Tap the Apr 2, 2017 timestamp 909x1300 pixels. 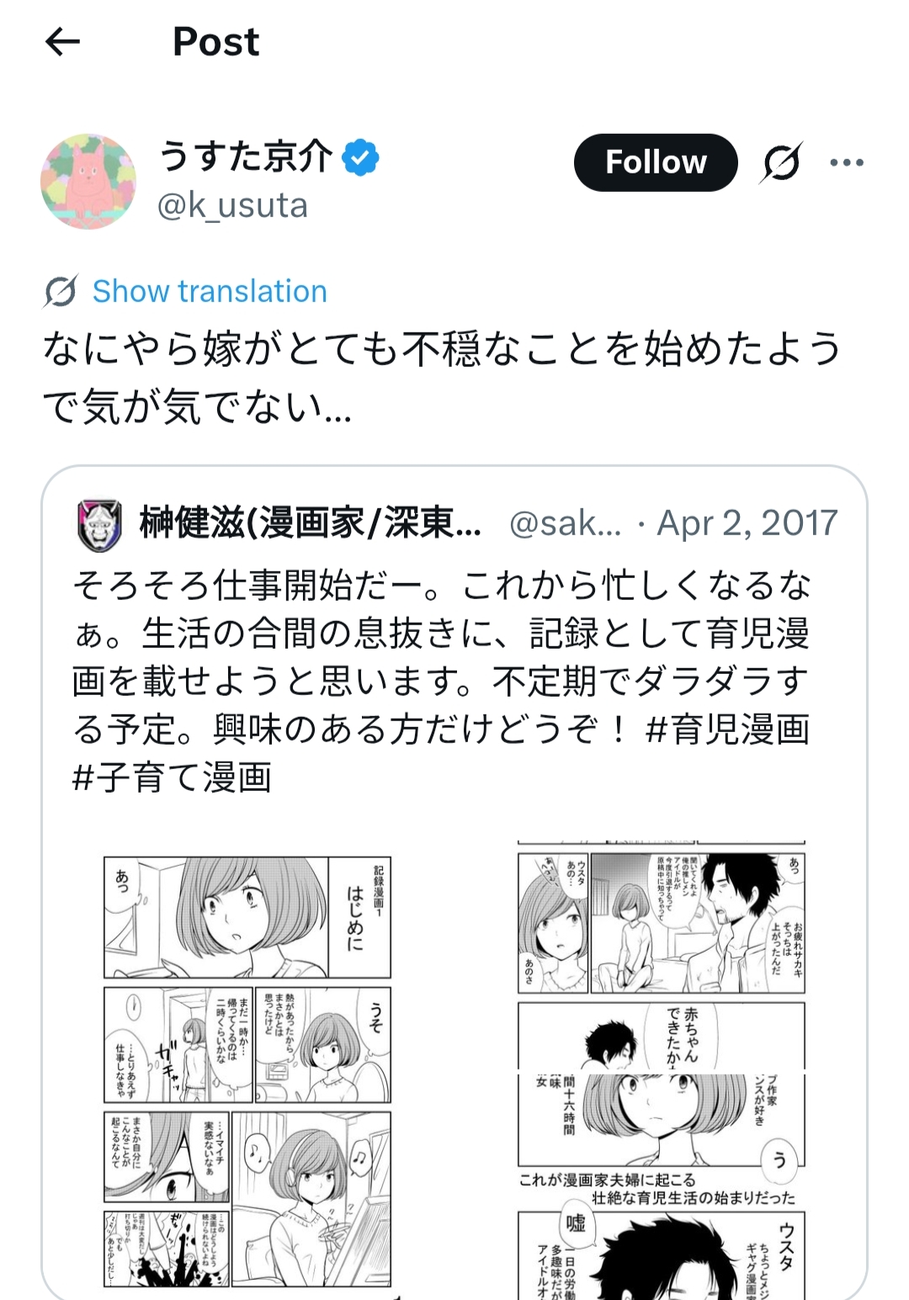(747, 523)
